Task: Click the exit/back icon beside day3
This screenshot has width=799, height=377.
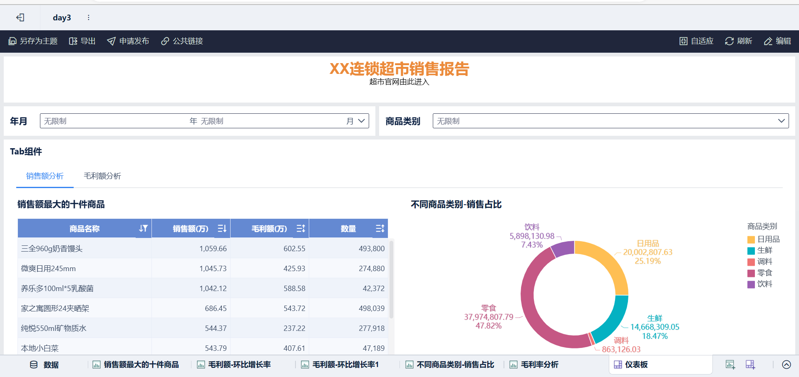Action: [20, 17]
